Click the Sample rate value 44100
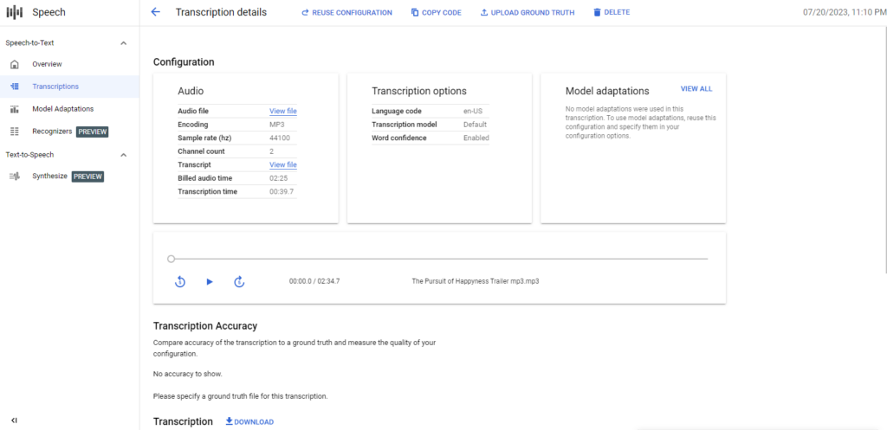 tap(280, 138)
